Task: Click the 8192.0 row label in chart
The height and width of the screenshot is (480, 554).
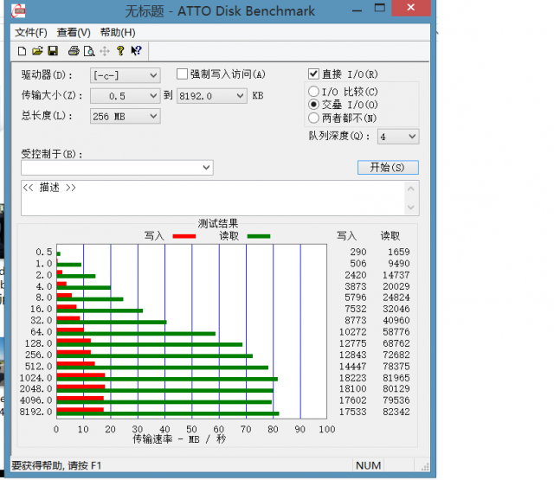Action: click(35, 412)
